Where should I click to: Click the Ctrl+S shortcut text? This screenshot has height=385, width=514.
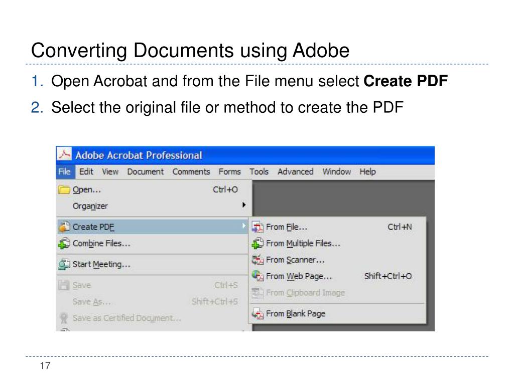(x=226, y=285)
